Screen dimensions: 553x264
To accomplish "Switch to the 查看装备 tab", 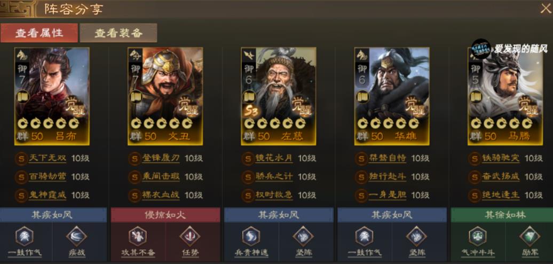I will pyautogui.click(x=118, y=33).
